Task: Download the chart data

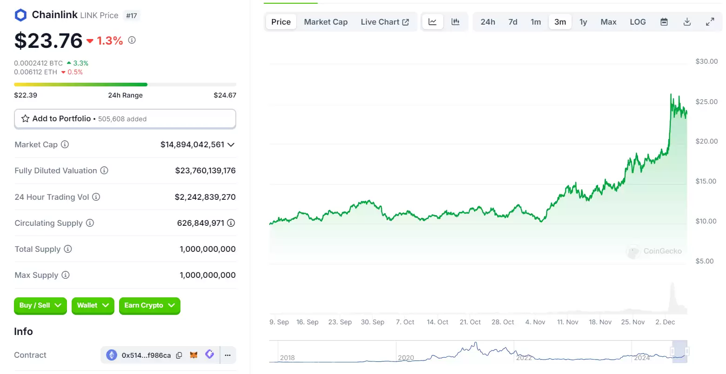Action: click(x=687, y=22)
